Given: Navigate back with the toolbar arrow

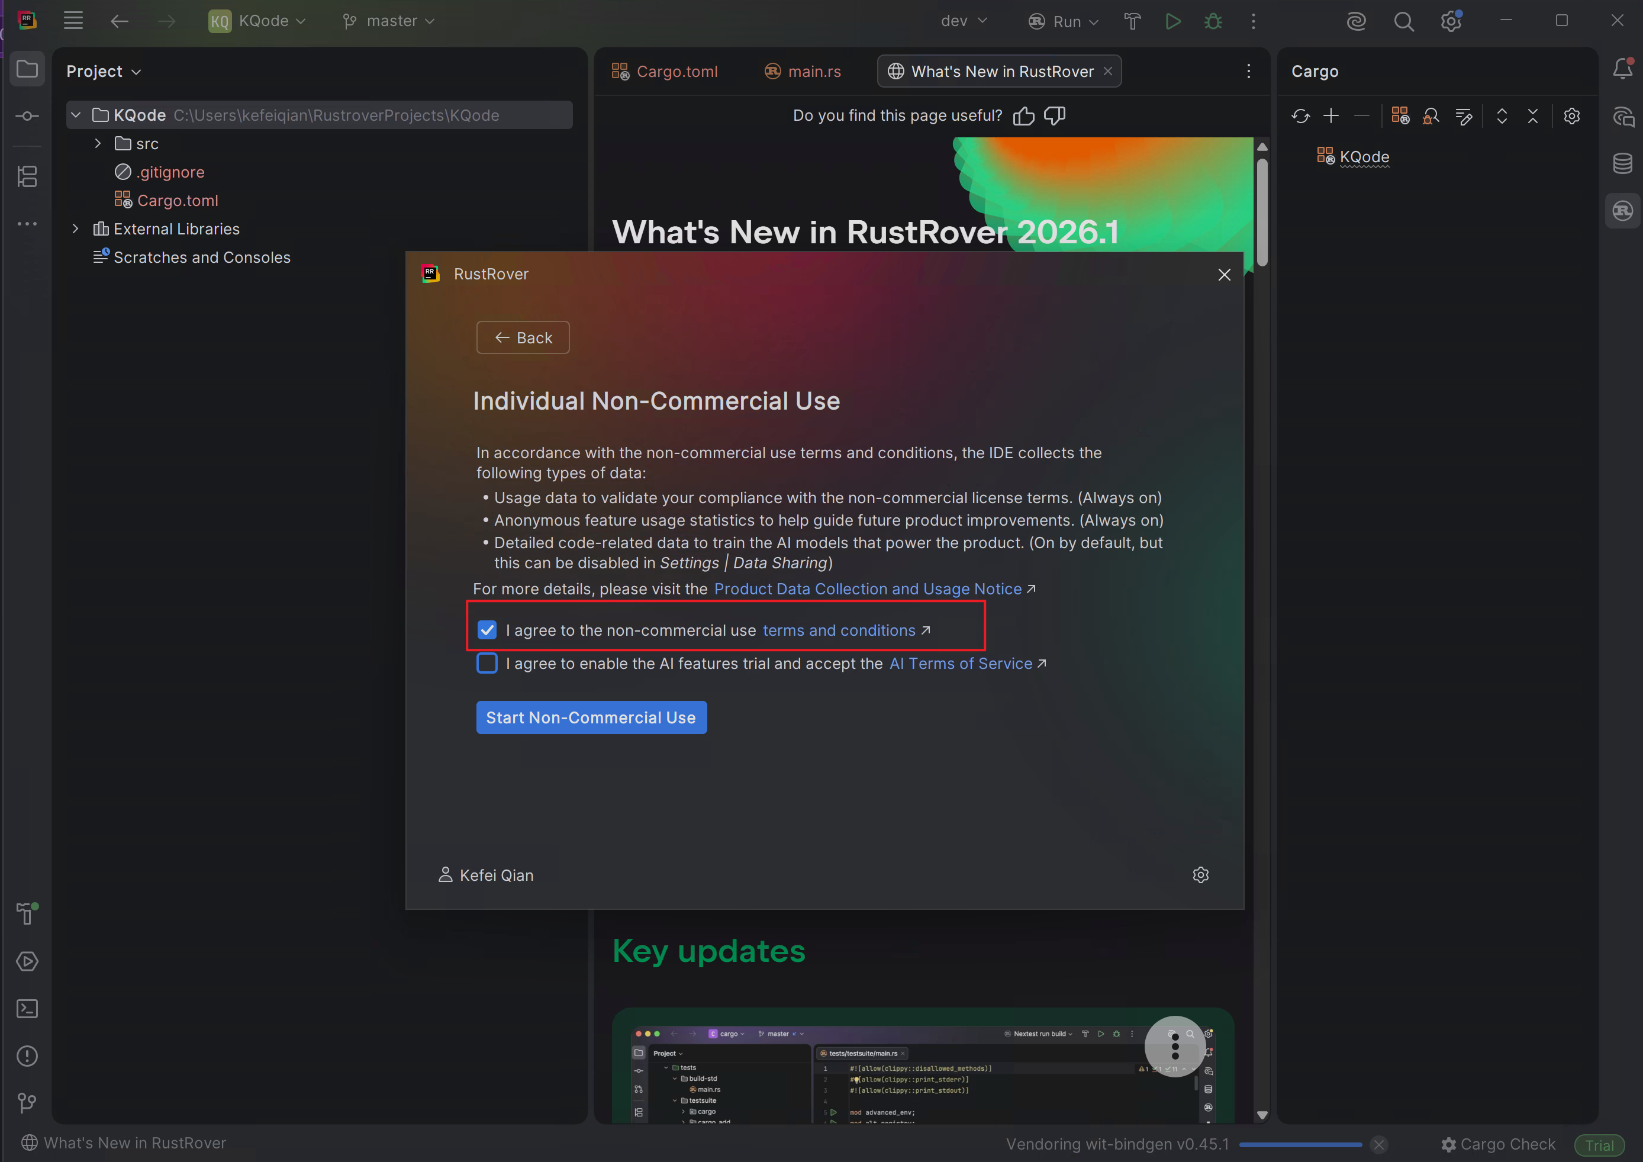Looking at the screenshot, I should (120, 21).
